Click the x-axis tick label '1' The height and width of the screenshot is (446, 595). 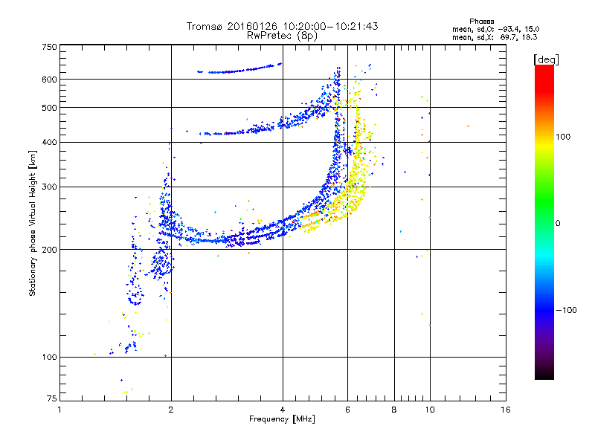coord(59,410)
